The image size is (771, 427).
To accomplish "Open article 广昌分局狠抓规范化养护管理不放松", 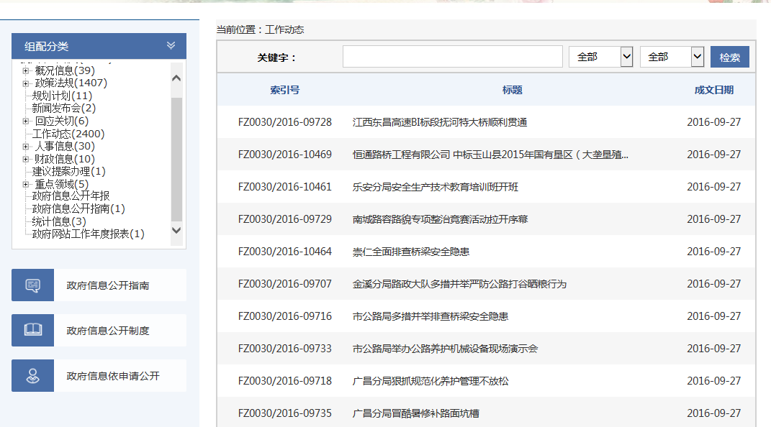I will [430, 382].
